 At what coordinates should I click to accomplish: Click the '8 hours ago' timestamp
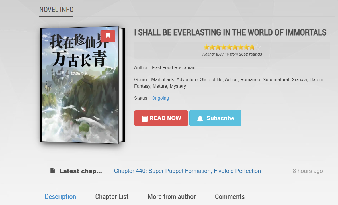click(308, 171)
